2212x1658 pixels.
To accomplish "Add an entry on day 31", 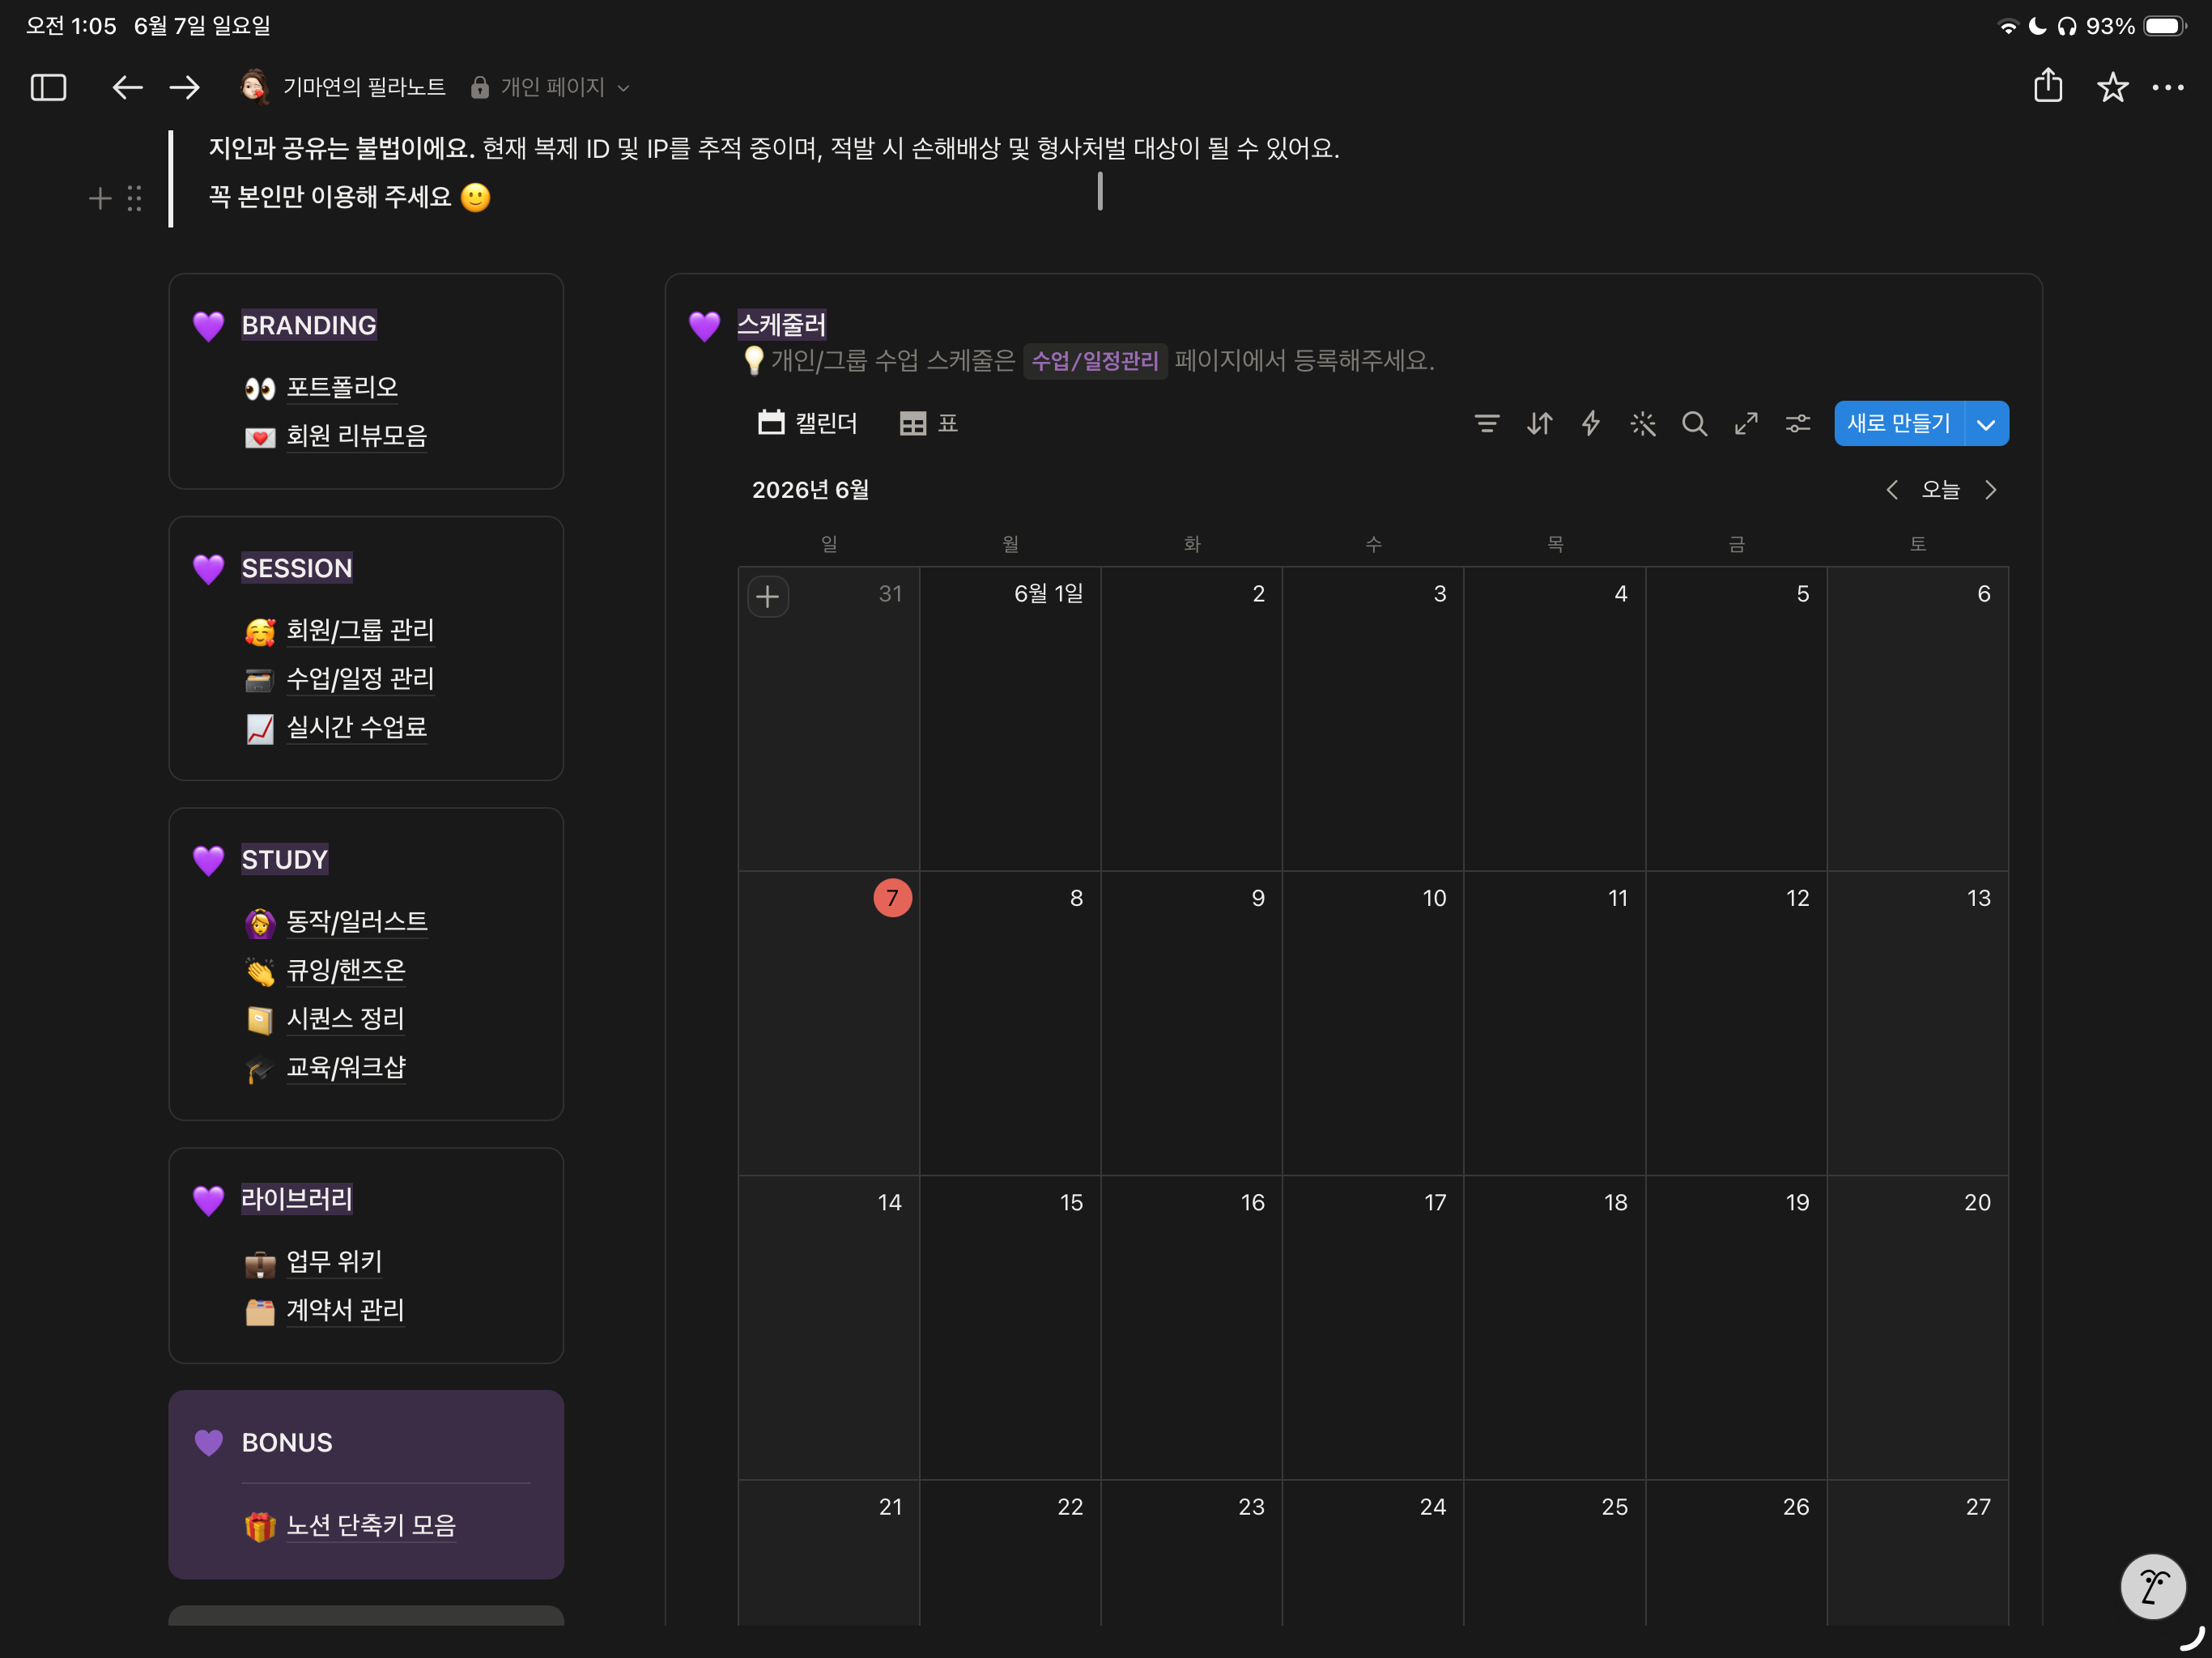I will coord(768,597).
